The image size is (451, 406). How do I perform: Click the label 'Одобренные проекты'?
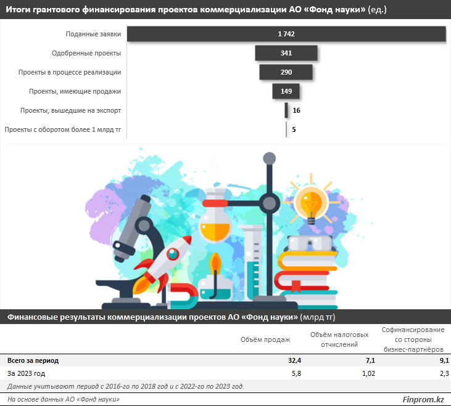click(86, 53)
